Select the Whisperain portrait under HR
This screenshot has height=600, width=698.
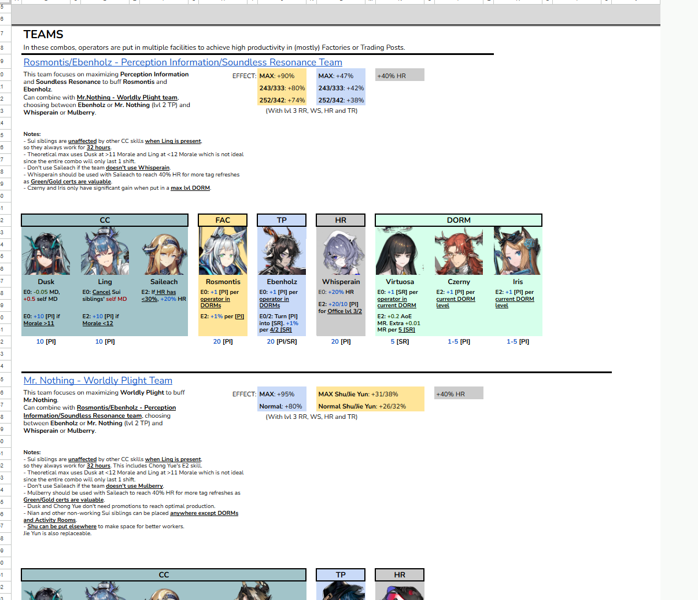tap(341, 252)
